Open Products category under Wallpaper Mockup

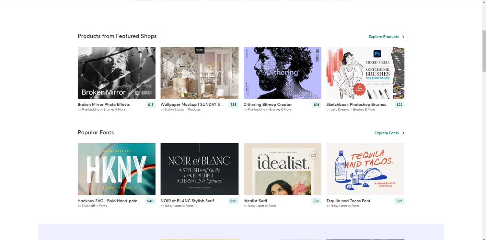click(x=194, y=110)
